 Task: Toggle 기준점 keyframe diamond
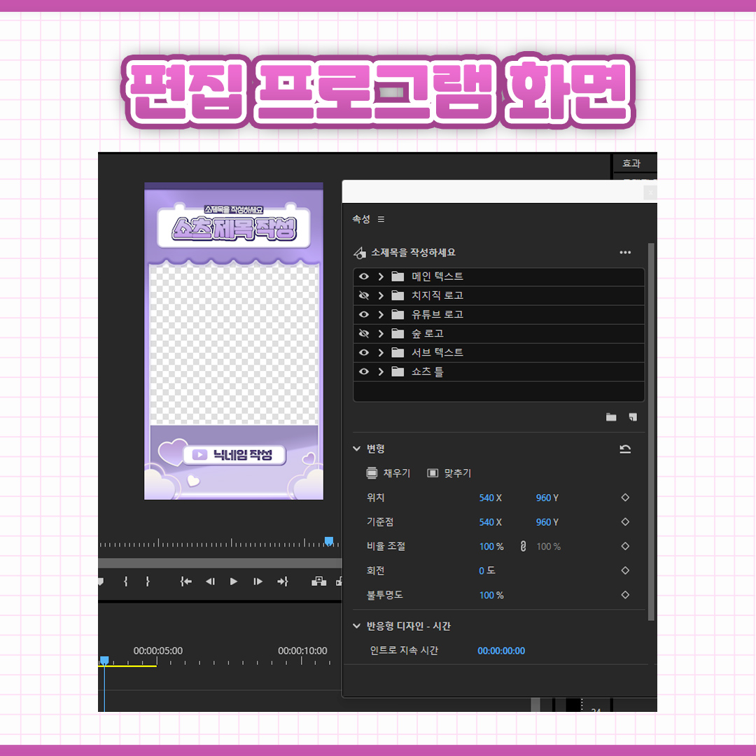[625, 521]
